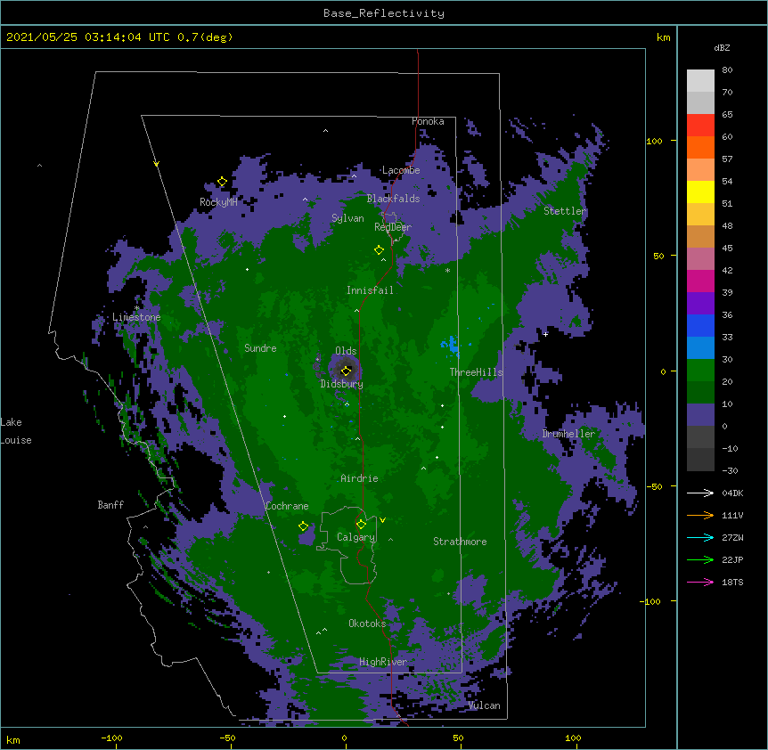Viewport: 768px width, 750px height.
Task: Click the ThreeHills town label
Action: pos(477,372)
